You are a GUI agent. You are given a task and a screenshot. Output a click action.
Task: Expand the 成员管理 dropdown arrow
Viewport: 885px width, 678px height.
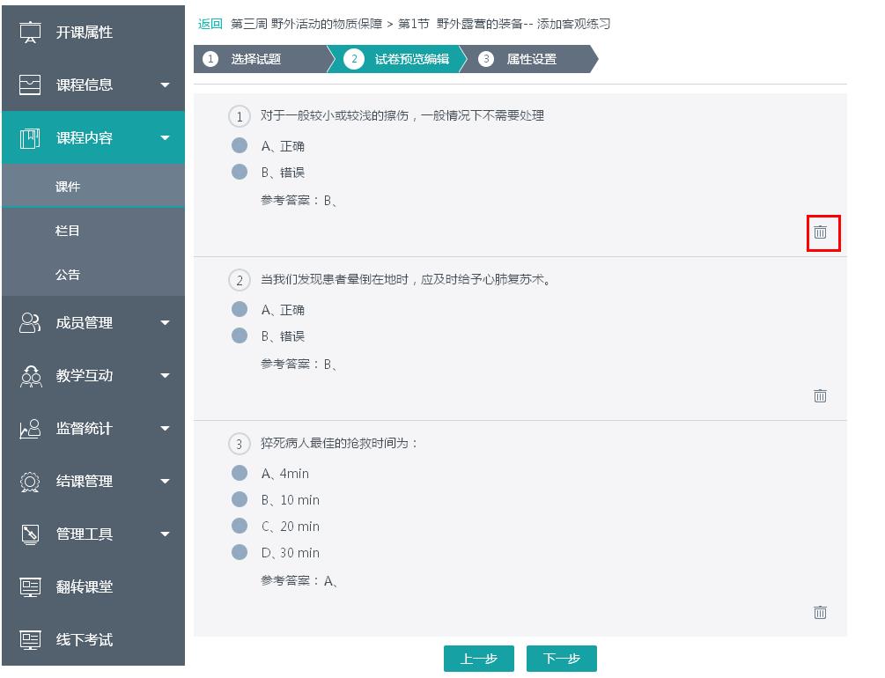point(165,323)
